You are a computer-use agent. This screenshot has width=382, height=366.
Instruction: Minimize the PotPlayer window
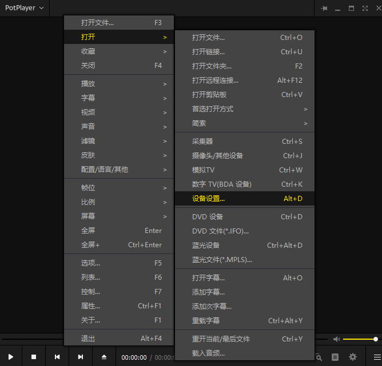click(337, 10)
